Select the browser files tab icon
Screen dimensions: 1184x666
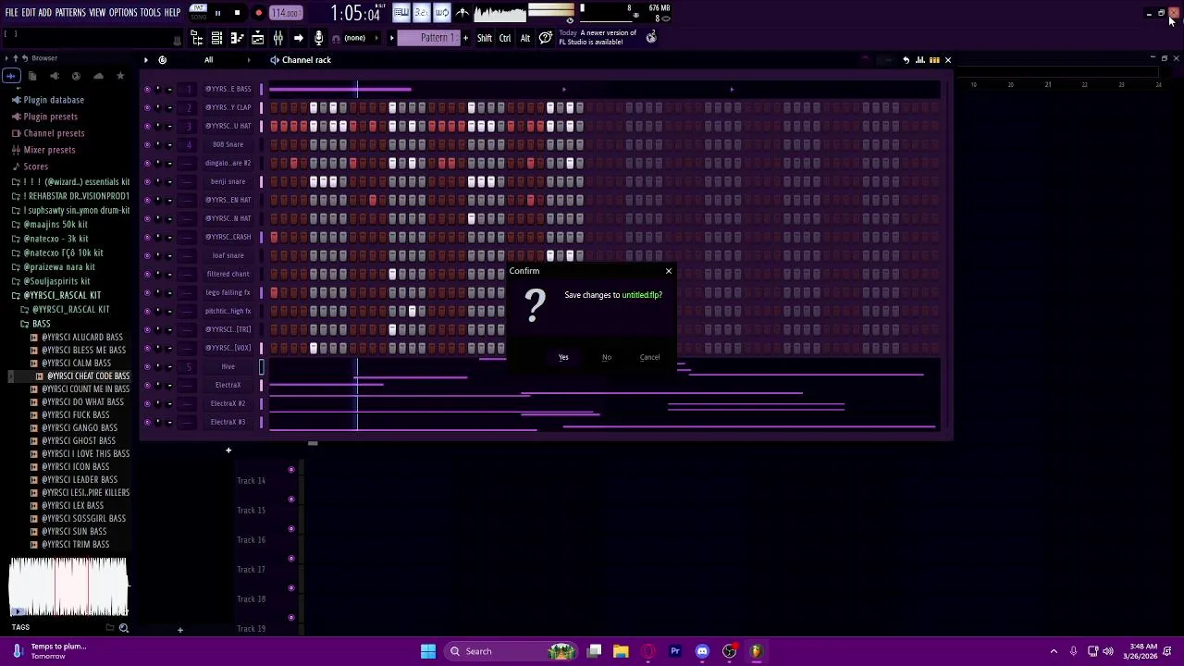pyautogui.click(x=32, y=76)
